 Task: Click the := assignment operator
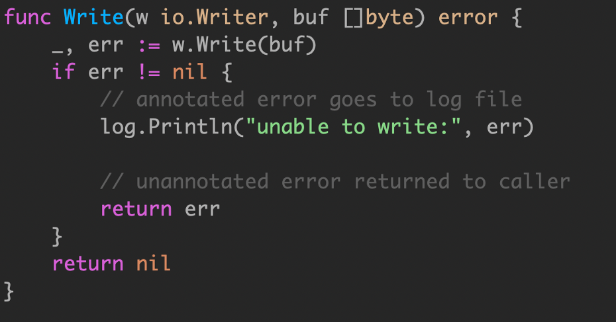(x=149, y=46)
